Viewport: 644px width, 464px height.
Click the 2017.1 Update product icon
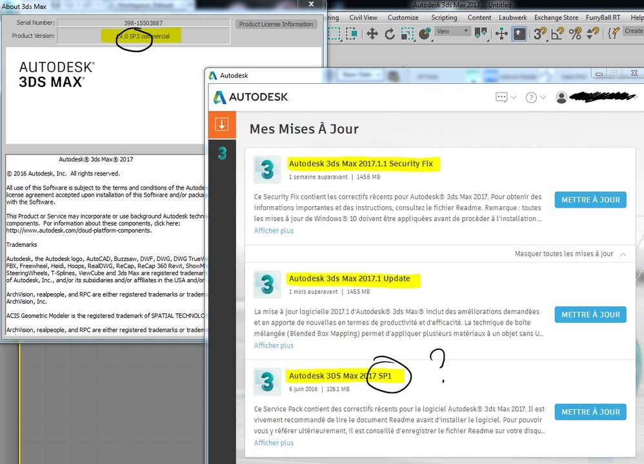pyautogui.click(x=267, y=284)
